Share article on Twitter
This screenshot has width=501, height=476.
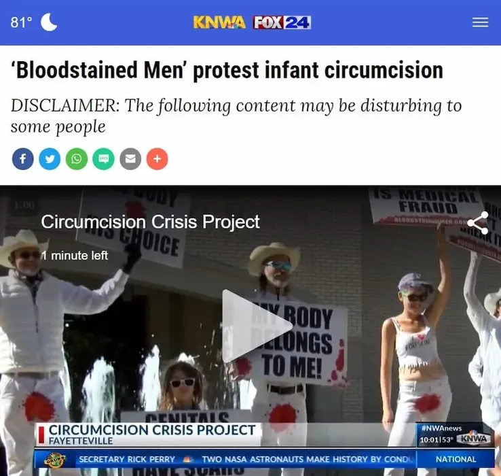pos(50,158)
